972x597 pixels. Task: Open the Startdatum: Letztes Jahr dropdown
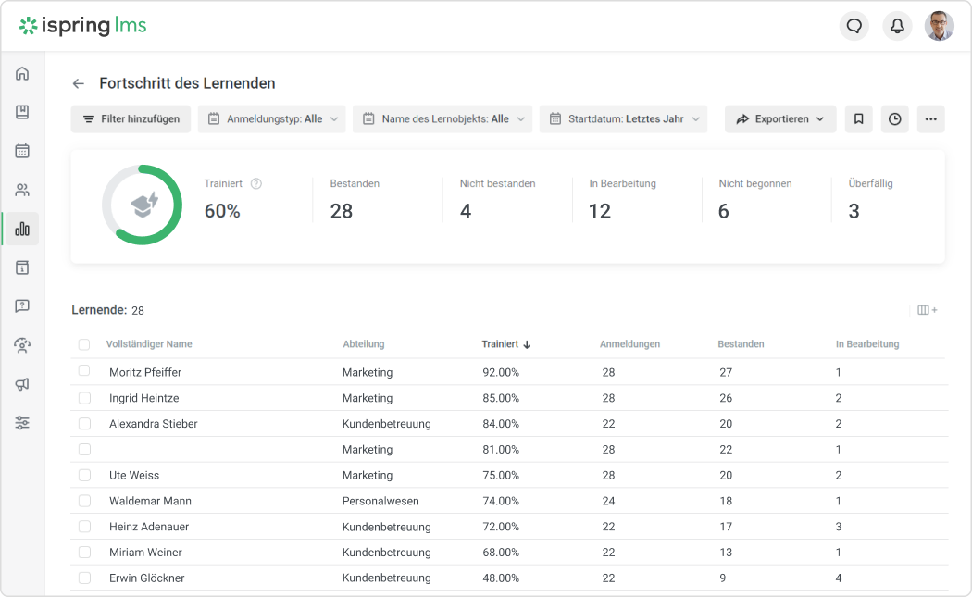[x=622, y=118]
